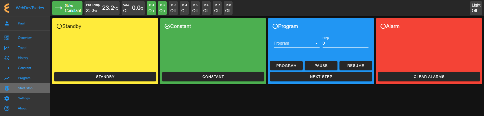Click the About question mark icon

[x=7, y=108]
